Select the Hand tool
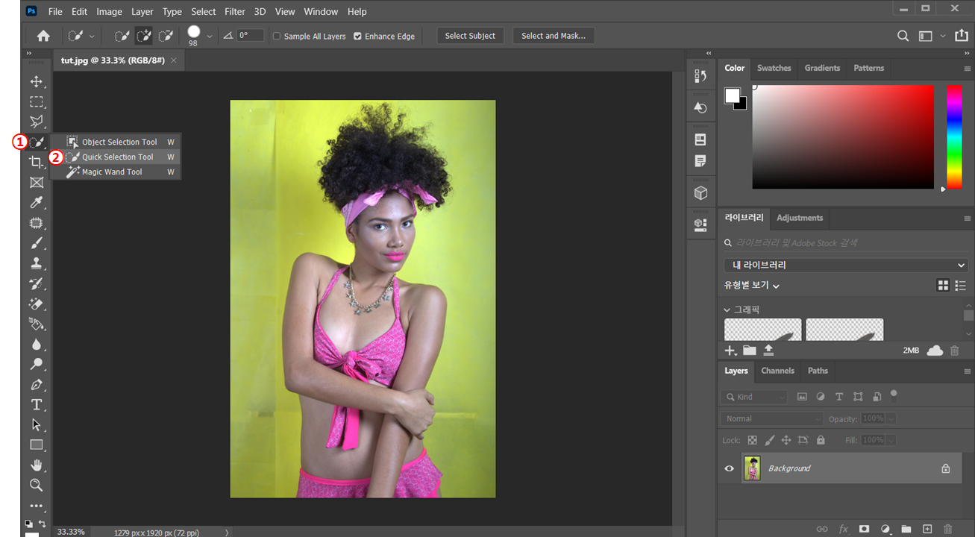 click(x=36, y=465)
